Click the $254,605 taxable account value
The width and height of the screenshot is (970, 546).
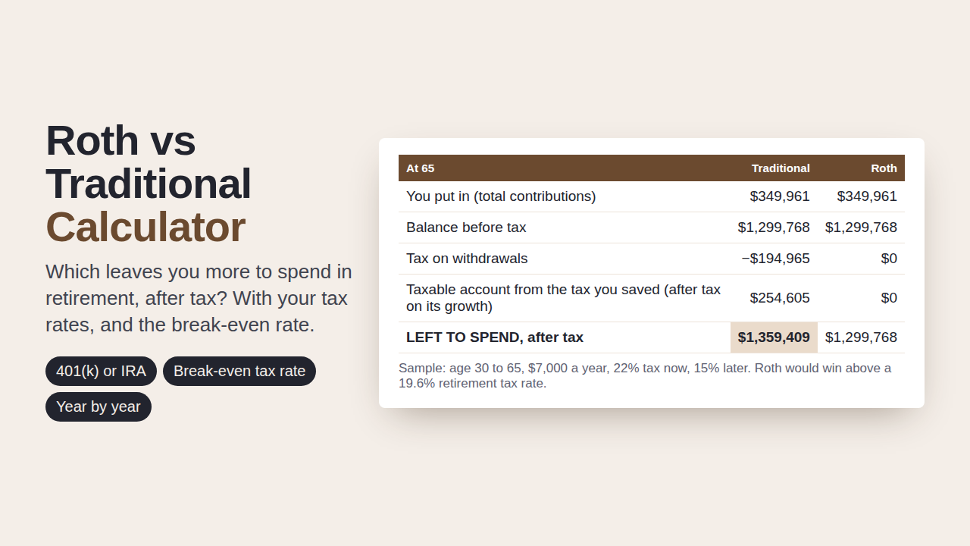click(x=780, y=298)
